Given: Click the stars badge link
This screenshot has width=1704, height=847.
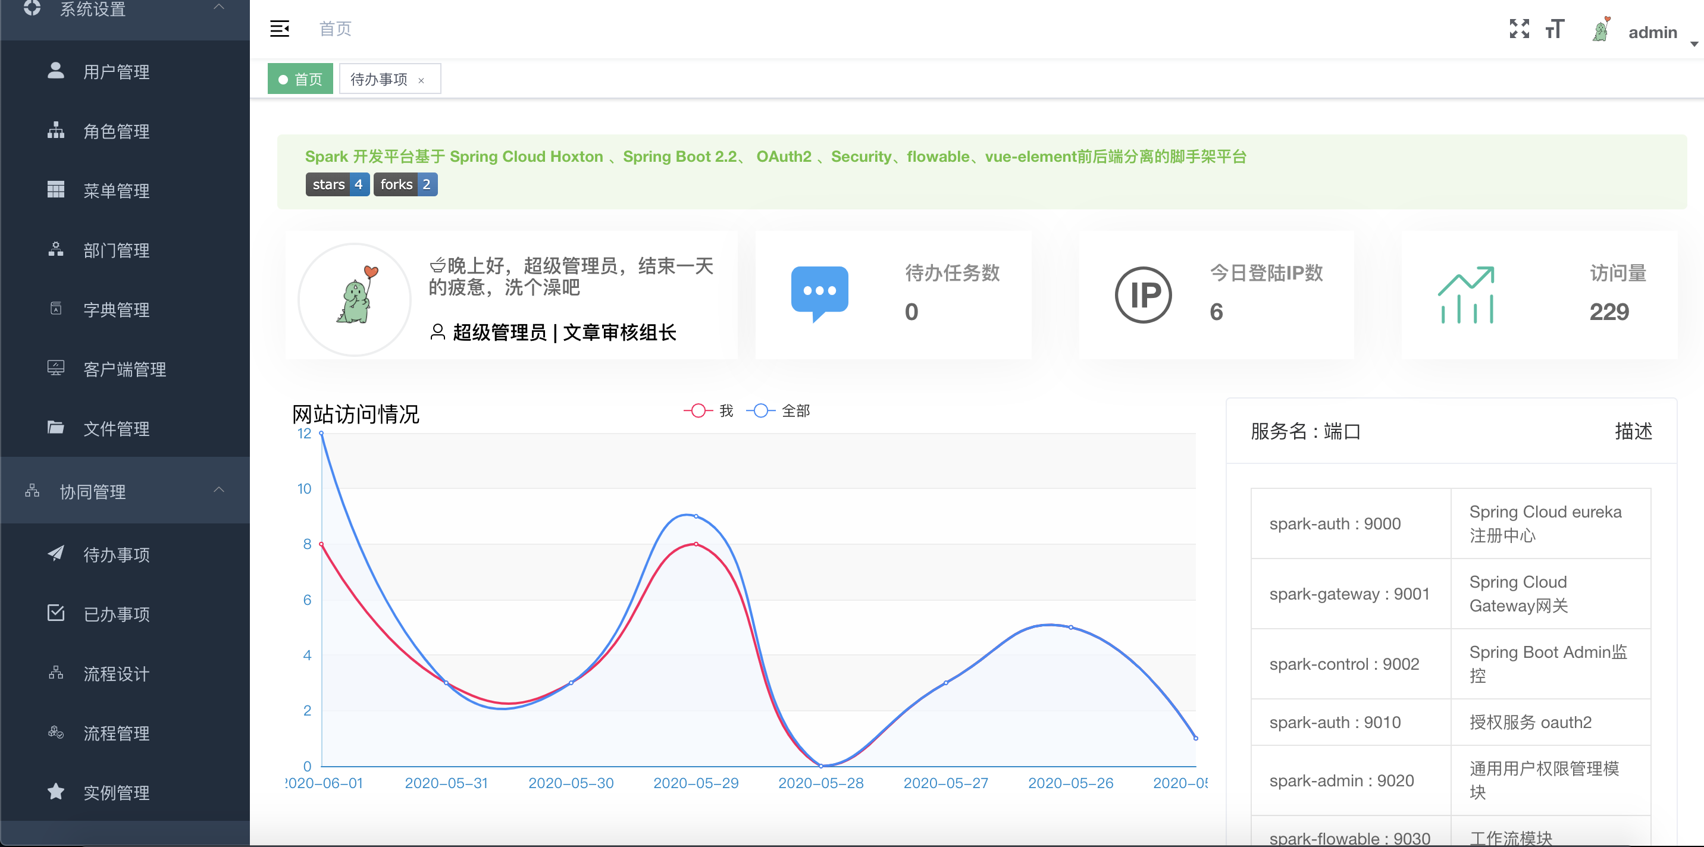Looking at the screenshot, I should click(x=337, y=184).
